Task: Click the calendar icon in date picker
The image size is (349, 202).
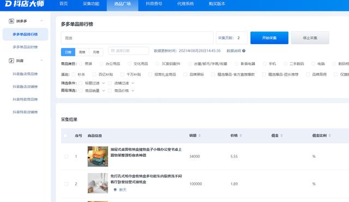Action: [113, 51]
